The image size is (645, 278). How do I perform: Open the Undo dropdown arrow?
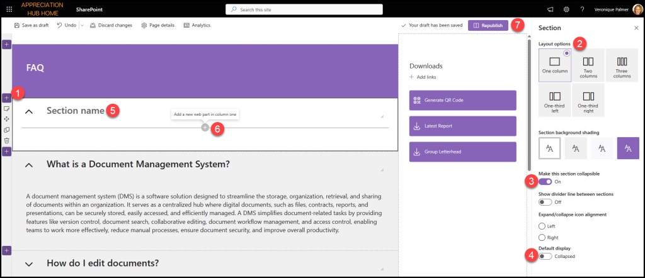coord(82,25)
